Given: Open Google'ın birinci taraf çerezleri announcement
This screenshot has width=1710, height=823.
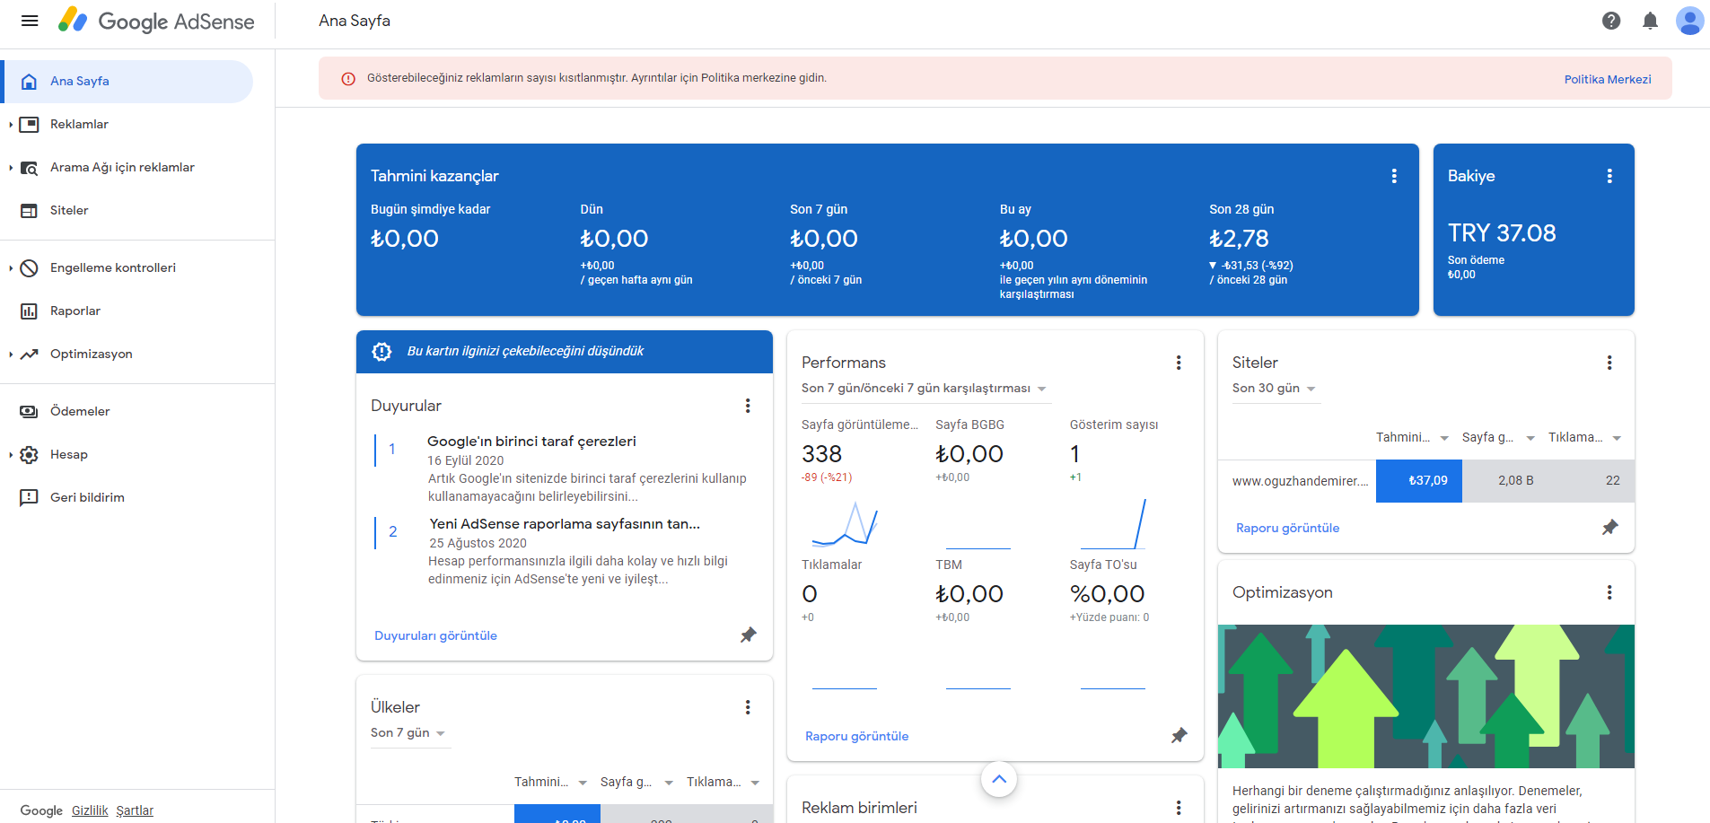Looking at the screenshot, I should pos(531,442).
